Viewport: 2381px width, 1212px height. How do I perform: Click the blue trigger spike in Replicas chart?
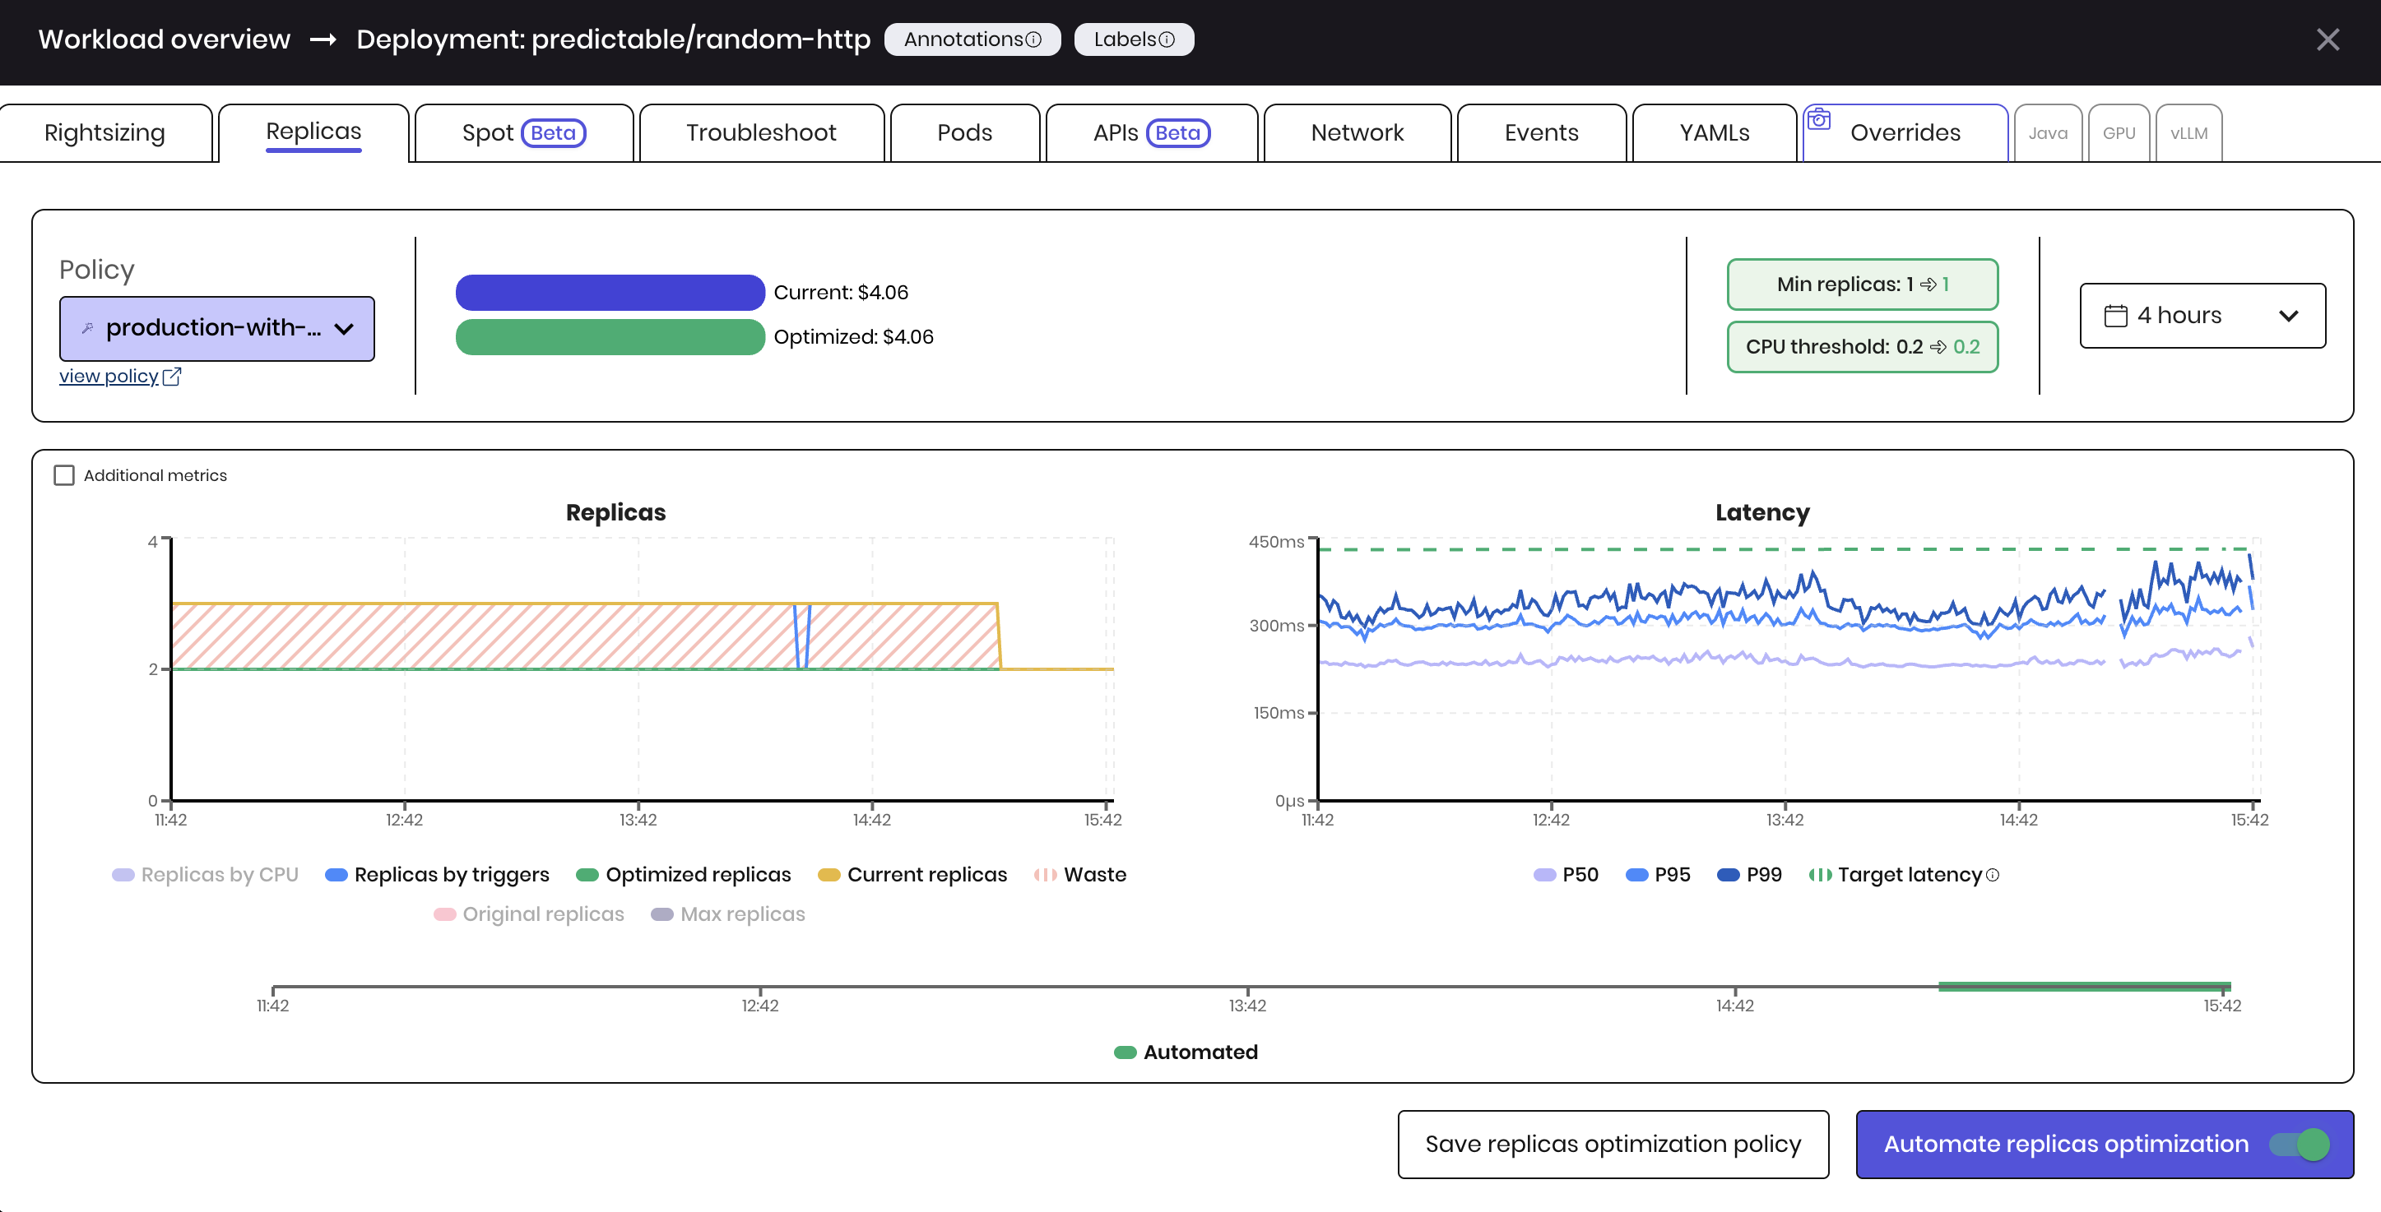(802, 636)
